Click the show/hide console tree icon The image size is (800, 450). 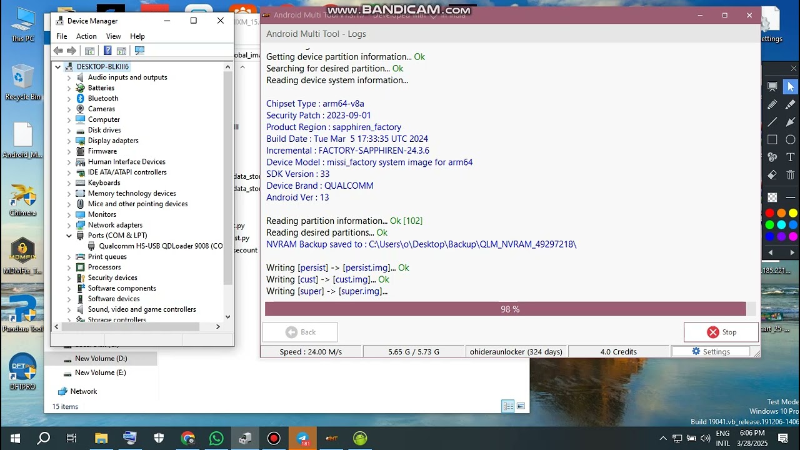pyautogui.click(x=89, y=51)
